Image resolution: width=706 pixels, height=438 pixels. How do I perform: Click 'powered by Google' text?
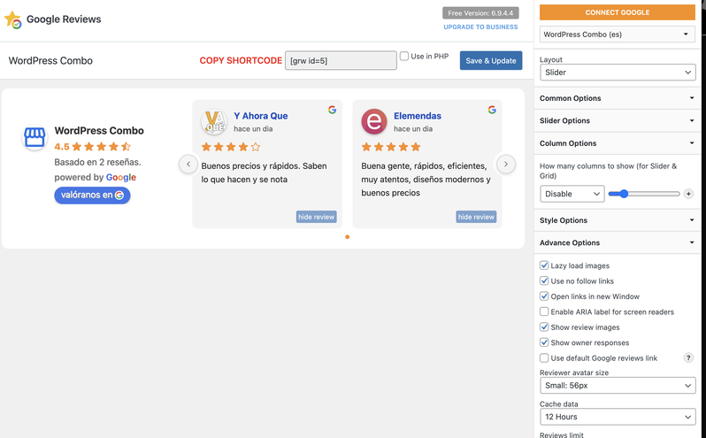96,177
